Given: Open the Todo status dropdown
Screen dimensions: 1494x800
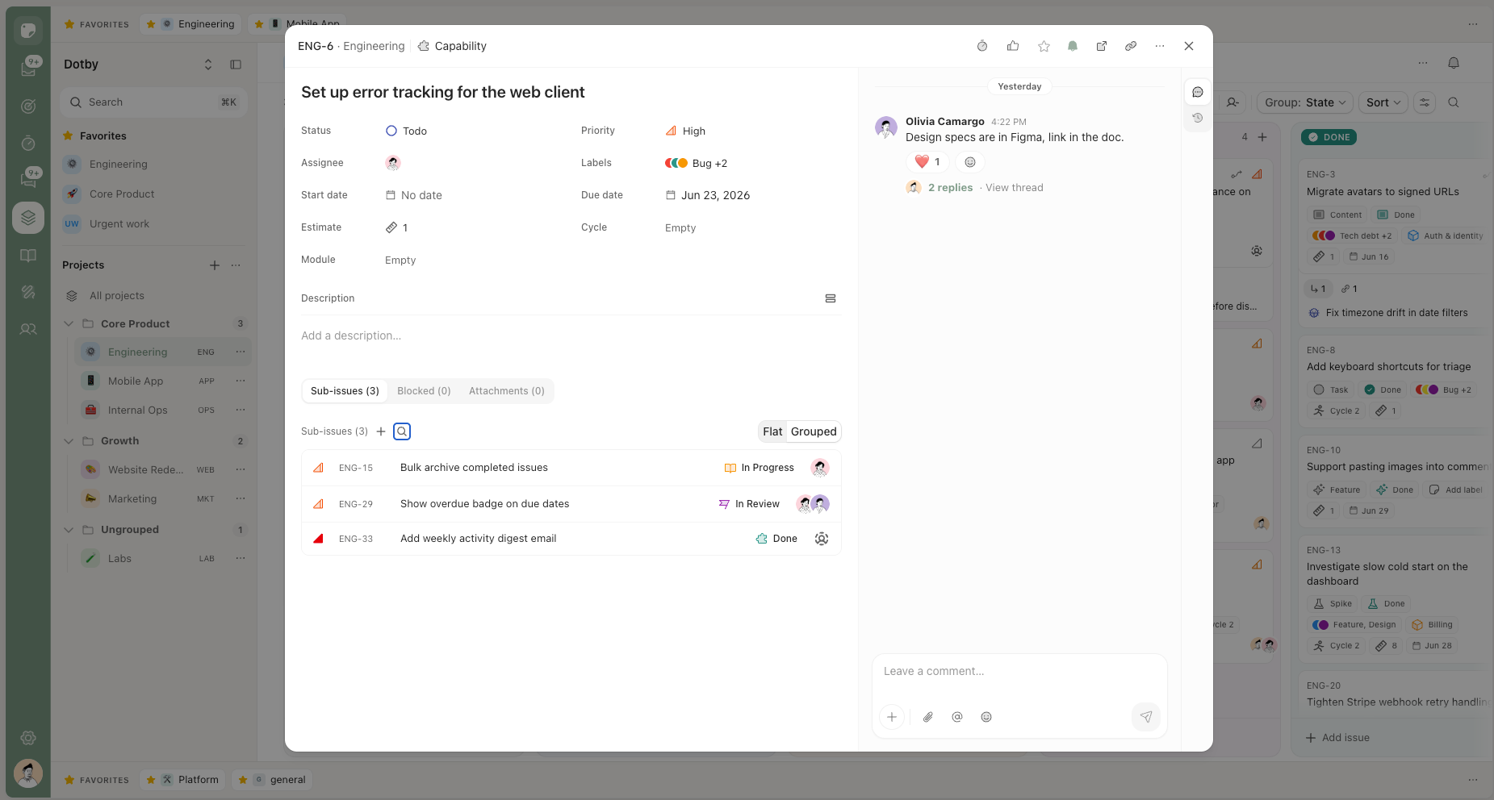Looking at the screenshot, I should pyautogui.click(x=406, y=131).
